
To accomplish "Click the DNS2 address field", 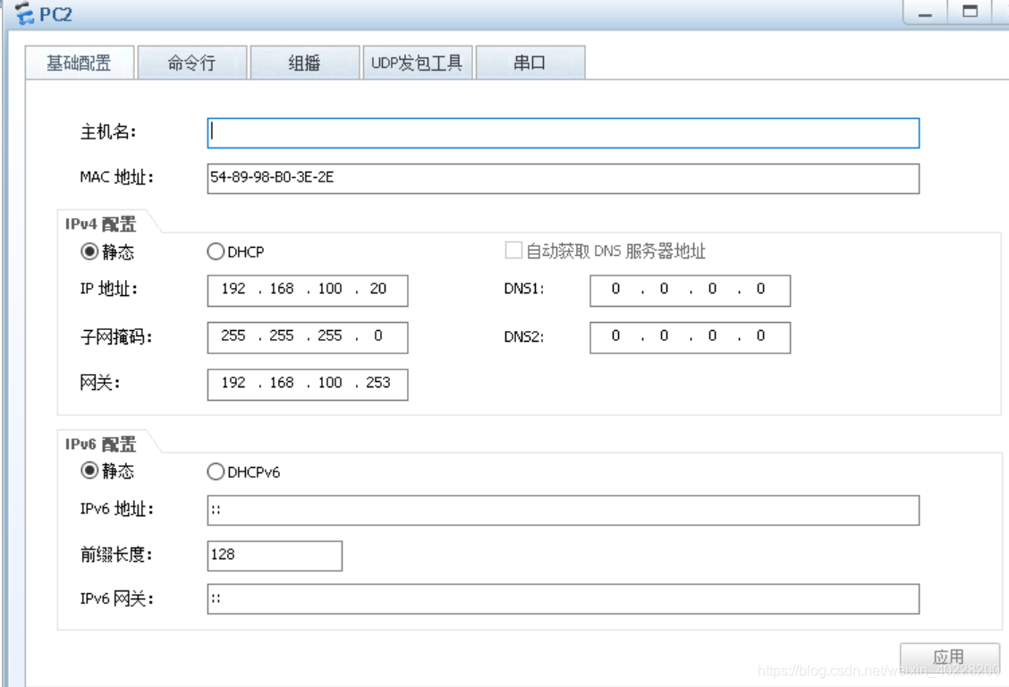I will [690, 338].
